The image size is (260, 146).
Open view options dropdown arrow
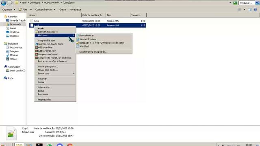pos(244,10)
